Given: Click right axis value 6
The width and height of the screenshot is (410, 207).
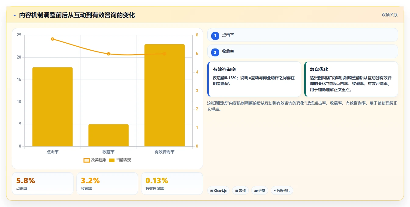Looking at the screenshot, I should [x=197, y=35].
